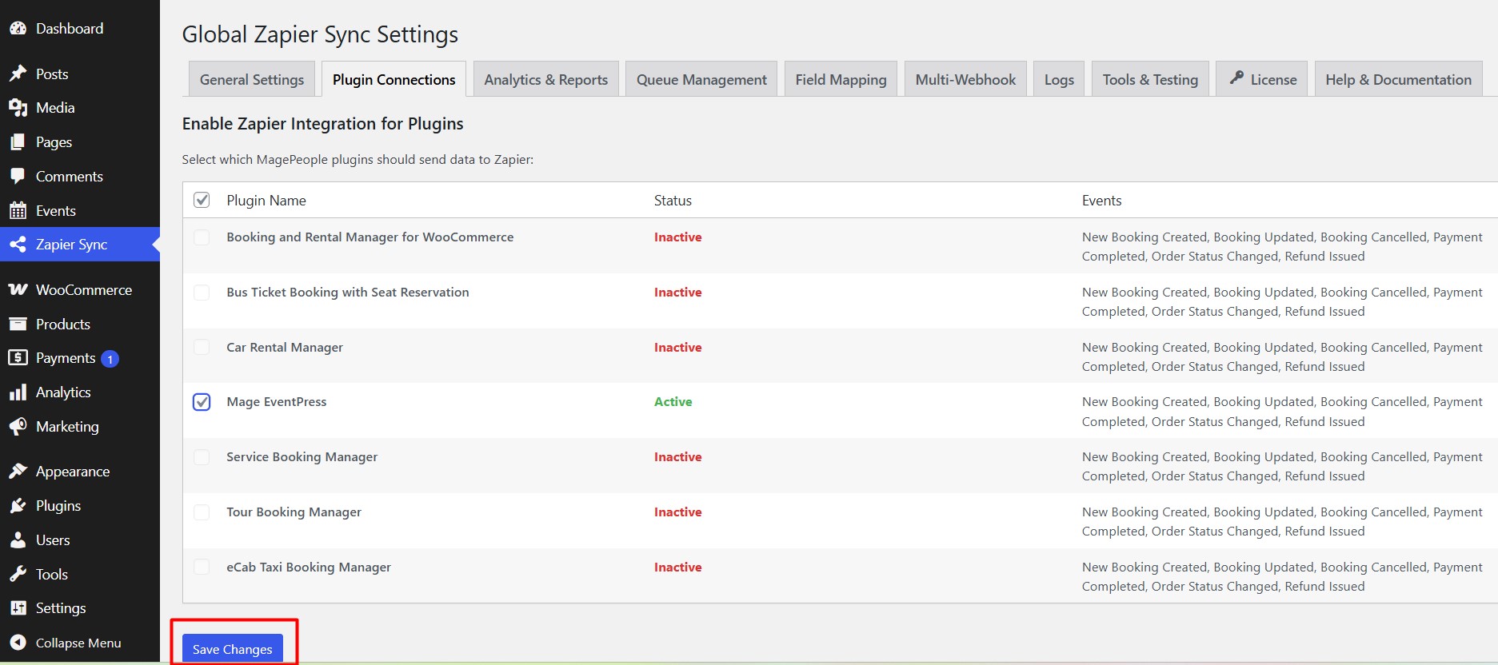Click the Posts pushpin icon

pos(18,74)
